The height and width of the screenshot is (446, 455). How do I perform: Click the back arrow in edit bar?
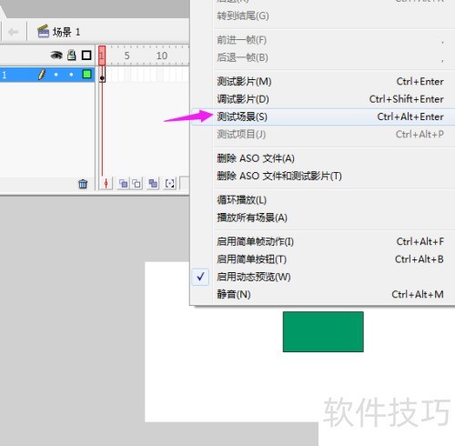coord(13,32)
